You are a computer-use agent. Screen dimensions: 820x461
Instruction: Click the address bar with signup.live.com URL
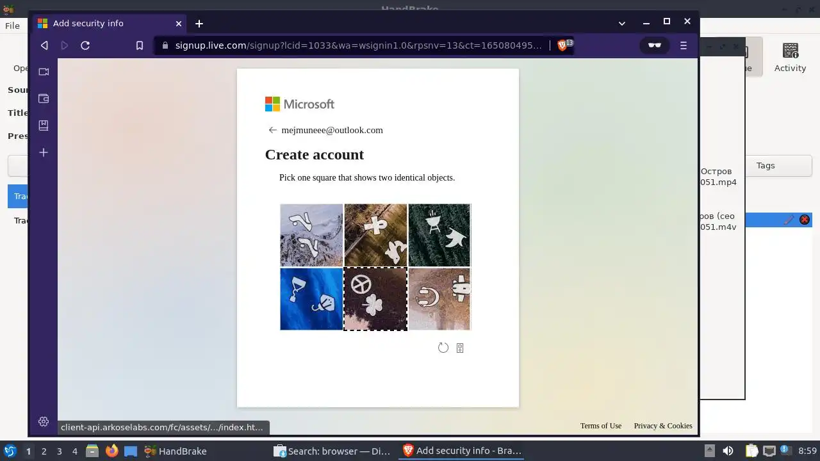point(357,45)
